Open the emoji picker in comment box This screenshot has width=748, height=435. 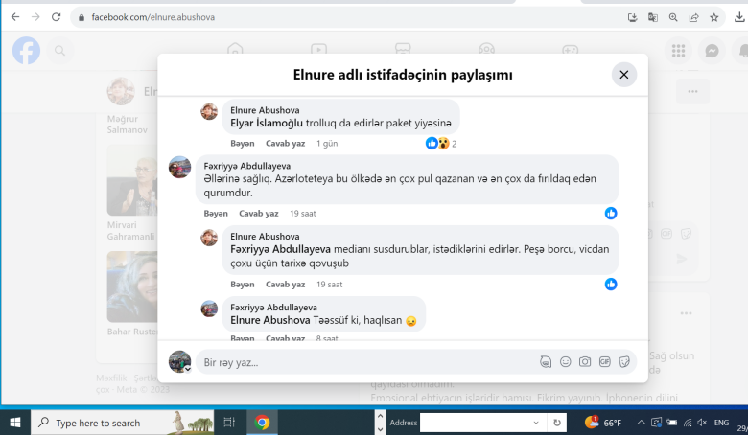pos(565,362)
